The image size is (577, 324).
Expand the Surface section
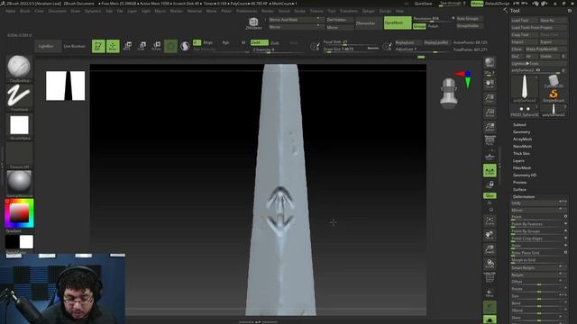click(x=519, y=190)
